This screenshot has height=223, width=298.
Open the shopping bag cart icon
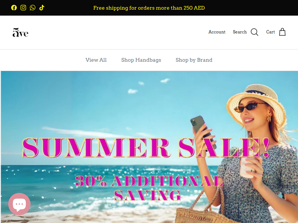tap(282, 32)
